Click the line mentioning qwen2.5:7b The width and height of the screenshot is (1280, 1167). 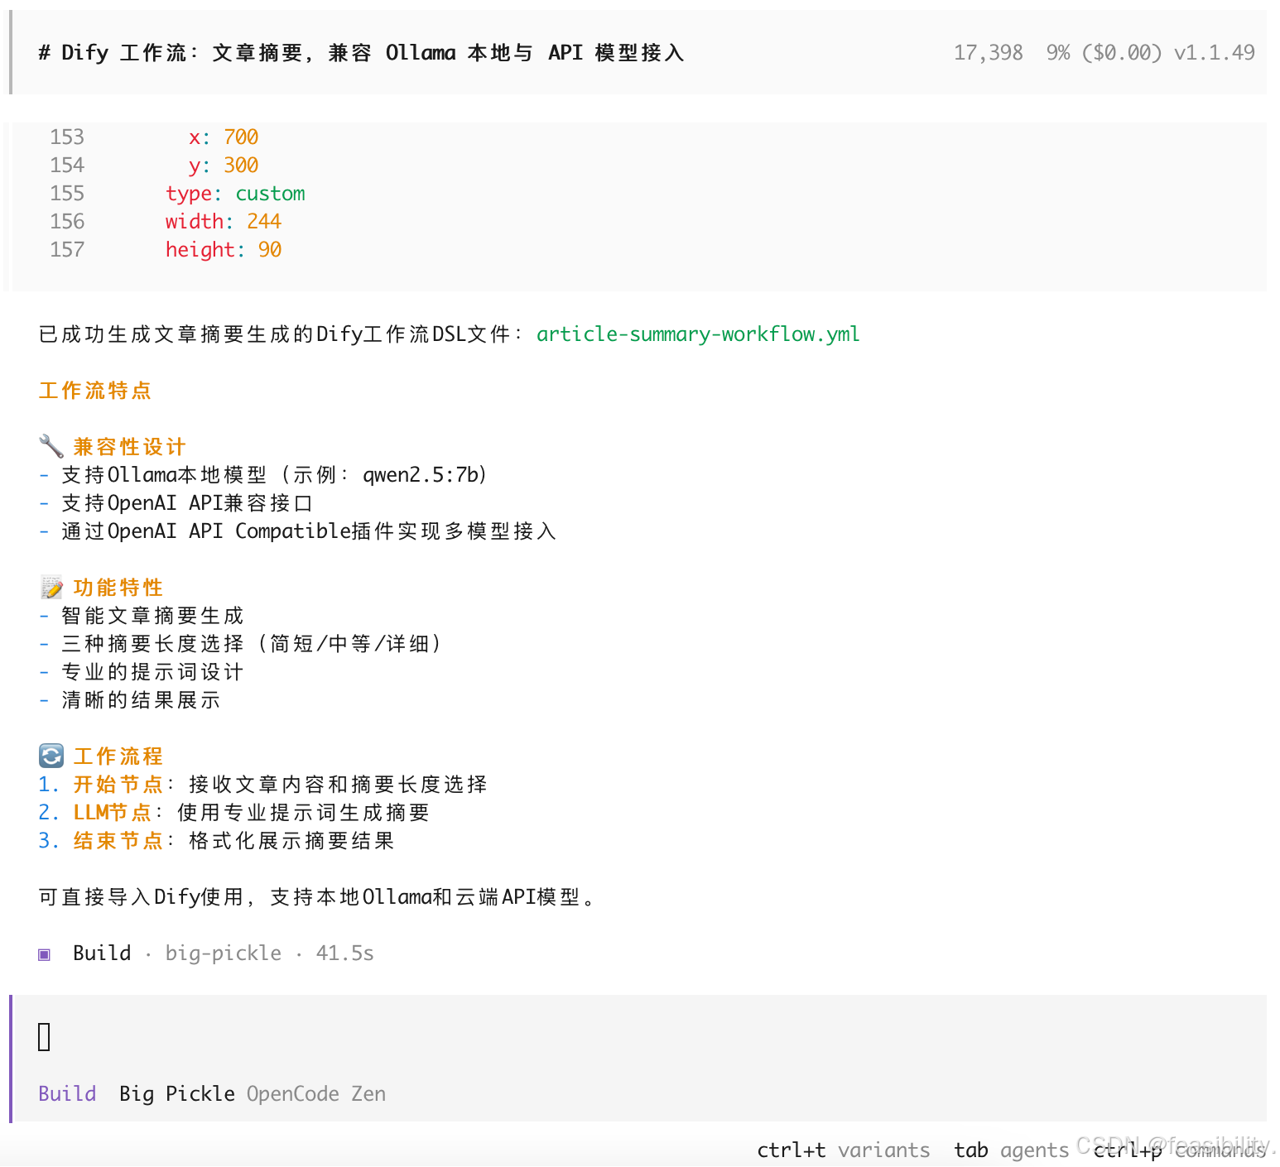pos(264,475)
